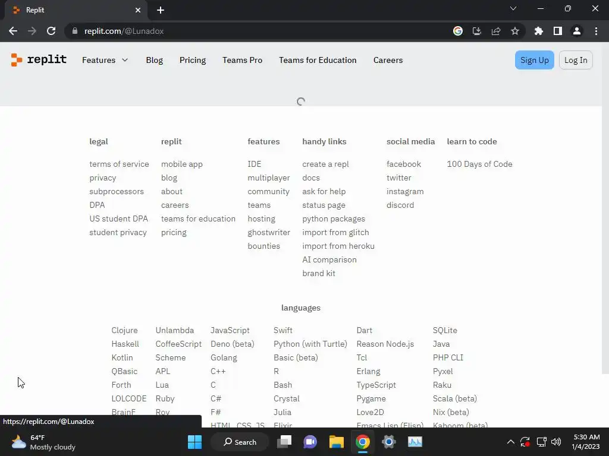The height and width of the screenshot is (456, 609).
Task: Open the Extensions puzzle icon
Action: 539,31
